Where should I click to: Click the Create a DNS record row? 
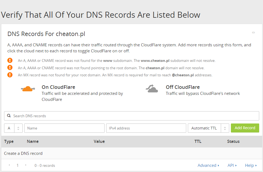click(23, 153)
